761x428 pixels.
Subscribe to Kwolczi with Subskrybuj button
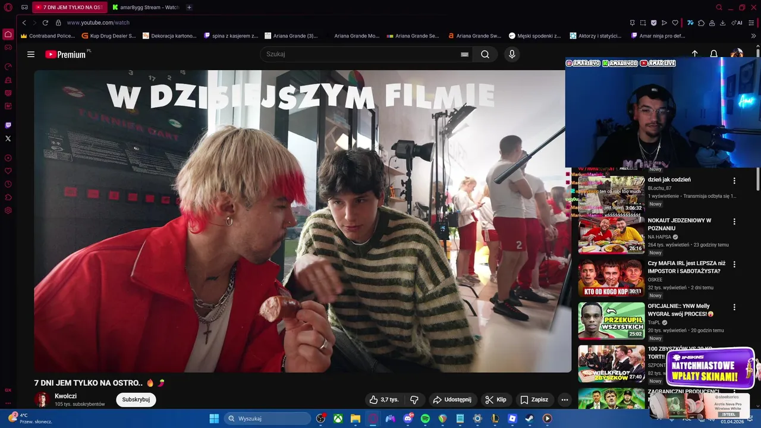click(x=136, y=399)
